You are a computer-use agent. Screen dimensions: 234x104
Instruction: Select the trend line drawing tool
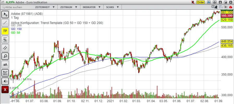(5, 23)
